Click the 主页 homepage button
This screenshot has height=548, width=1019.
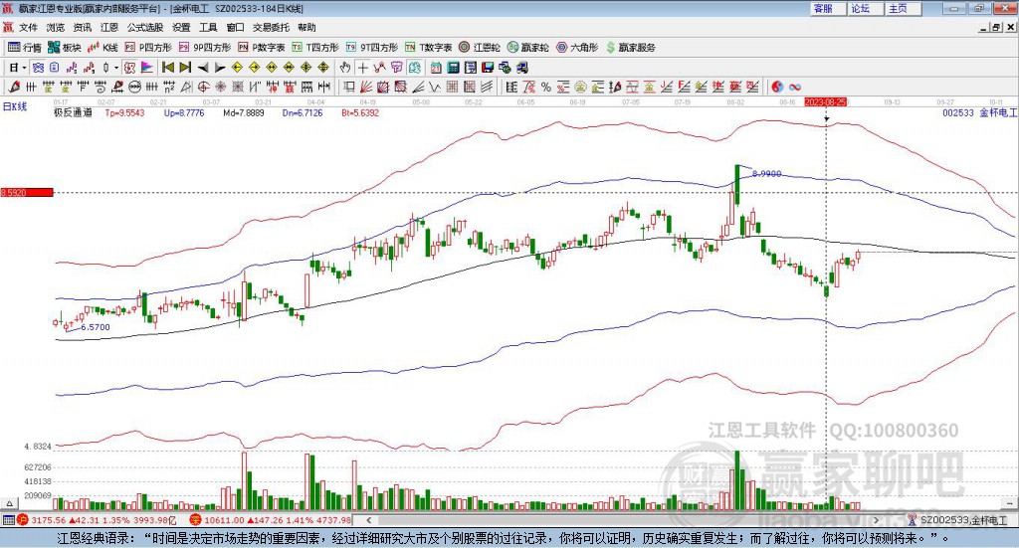point(903,8)
